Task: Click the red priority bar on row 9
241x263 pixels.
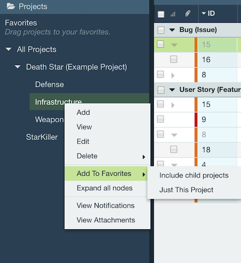Action: [x=196, y=119]
